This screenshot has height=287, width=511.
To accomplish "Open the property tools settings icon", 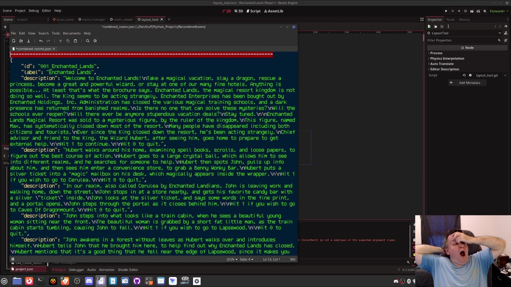I will (506, 40).
